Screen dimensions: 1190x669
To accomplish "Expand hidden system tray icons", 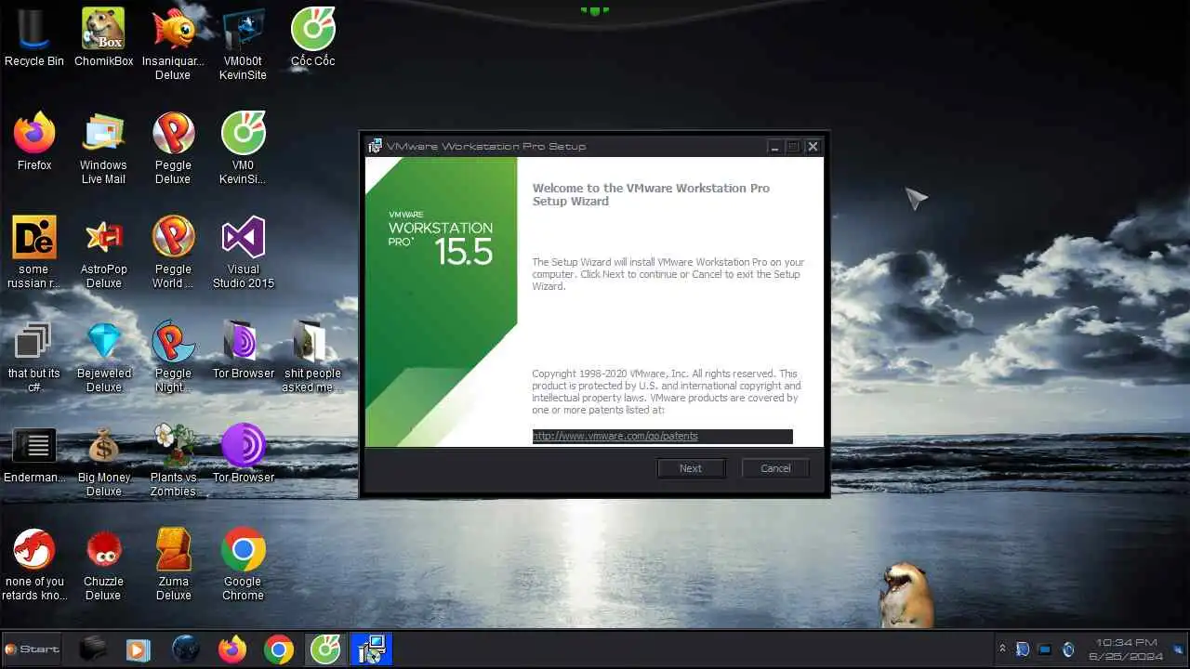I will (x=1001, y=649).
